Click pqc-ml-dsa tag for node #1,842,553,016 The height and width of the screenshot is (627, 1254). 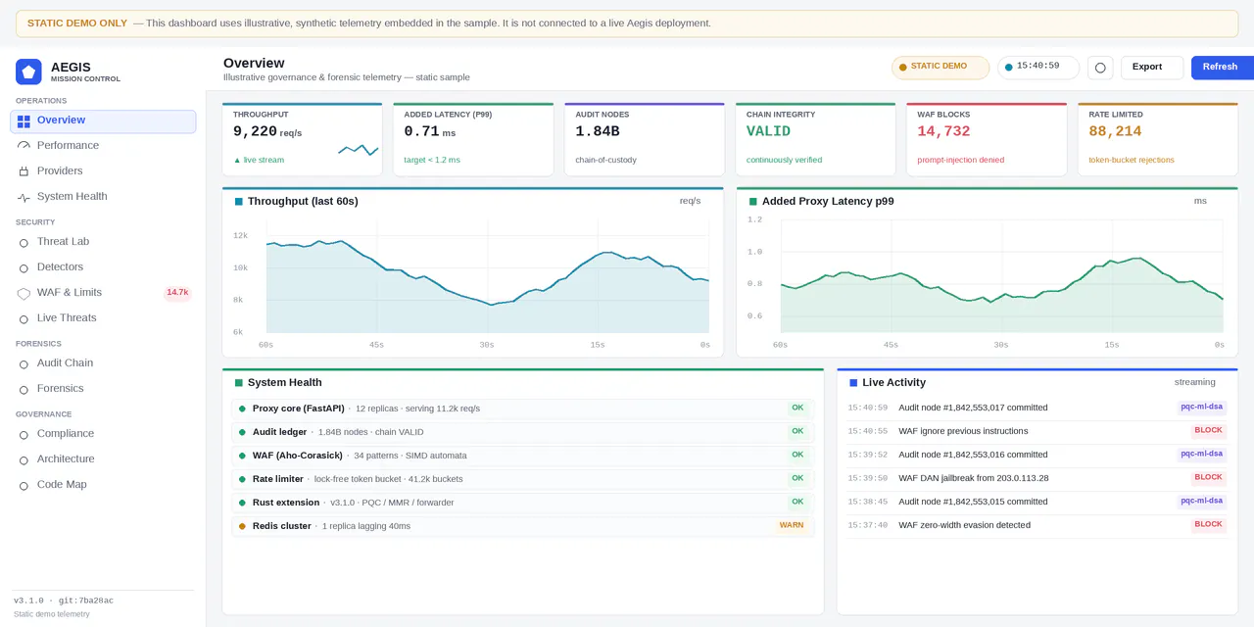[x=1202, y=455]
